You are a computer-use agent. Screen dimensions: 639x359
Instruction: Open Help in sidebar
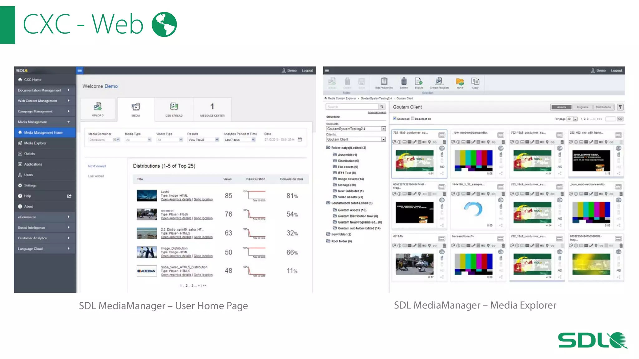pos(45,196)
